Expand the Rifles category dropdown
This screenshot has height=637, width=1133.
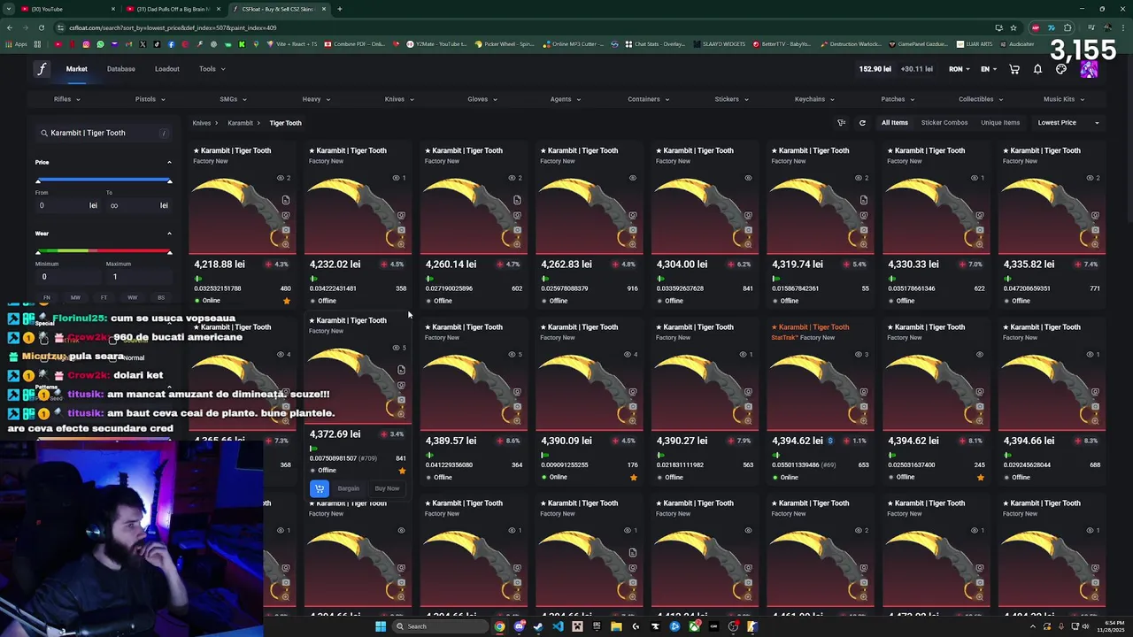click(67, 99)
